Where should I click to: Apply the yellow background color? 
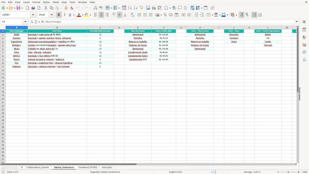coord(87,15)
